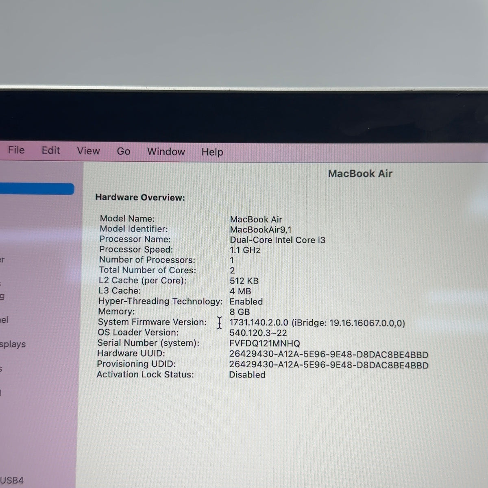Click the 1.1 GHz value
Image resolution: width=488 pixels, height=488 pixels.
[245, 250]
